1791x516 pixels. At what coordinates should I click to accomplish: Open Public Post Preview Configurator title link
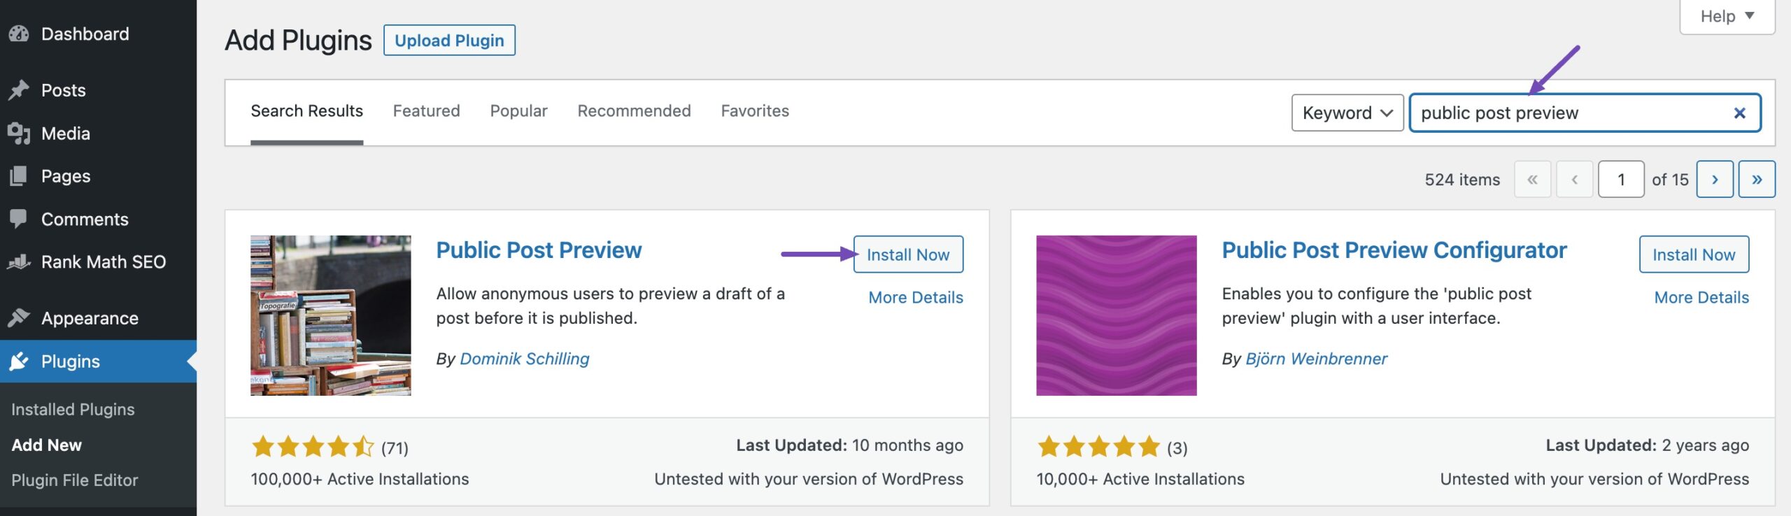1394,250
